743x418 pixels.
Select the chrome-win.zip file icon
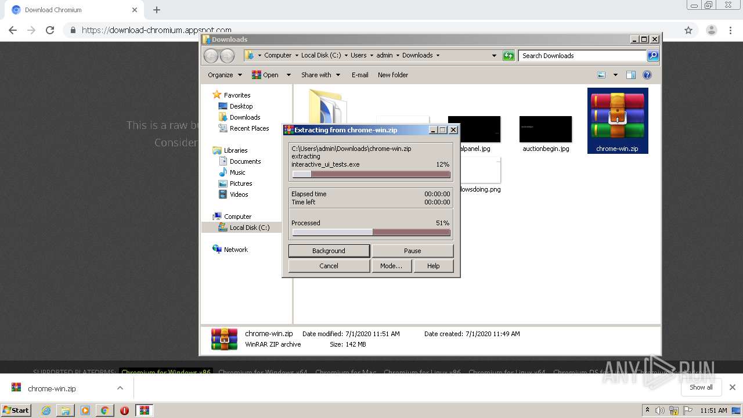618,120
